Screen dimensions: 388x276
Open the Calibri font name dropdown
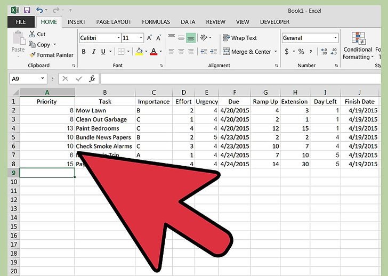pyautogui.click(x=118, y=38)
